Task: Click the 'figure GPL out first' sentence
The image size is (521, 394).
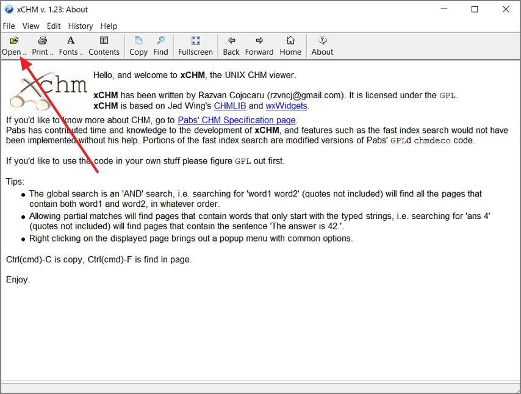Action: point(145,161)
